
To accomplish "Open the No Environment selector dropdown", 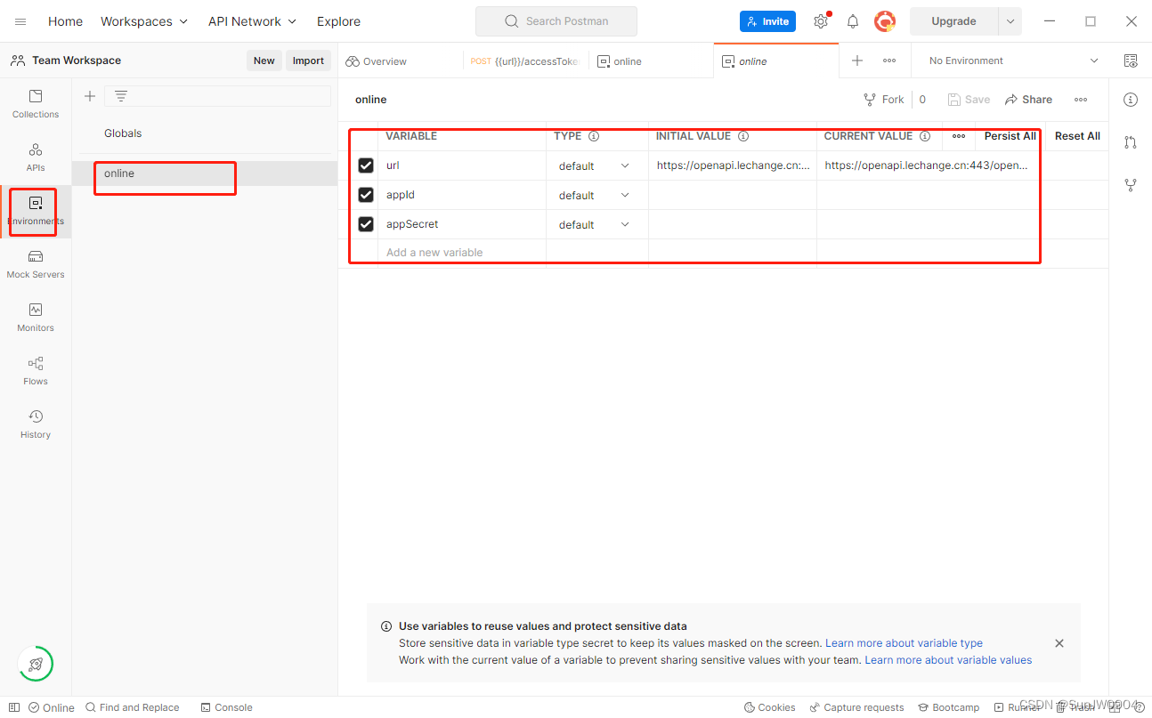I will tap(1013, 61).
